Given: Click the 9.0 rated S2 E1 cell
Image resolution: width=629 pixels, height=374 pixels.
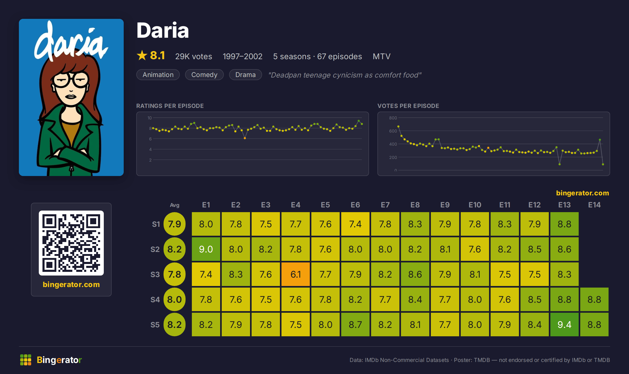Looking at the screenshot, I should (206, 249).
